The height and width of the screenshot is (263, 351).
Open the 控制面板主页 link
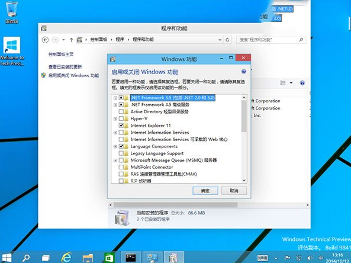point(61,54)
